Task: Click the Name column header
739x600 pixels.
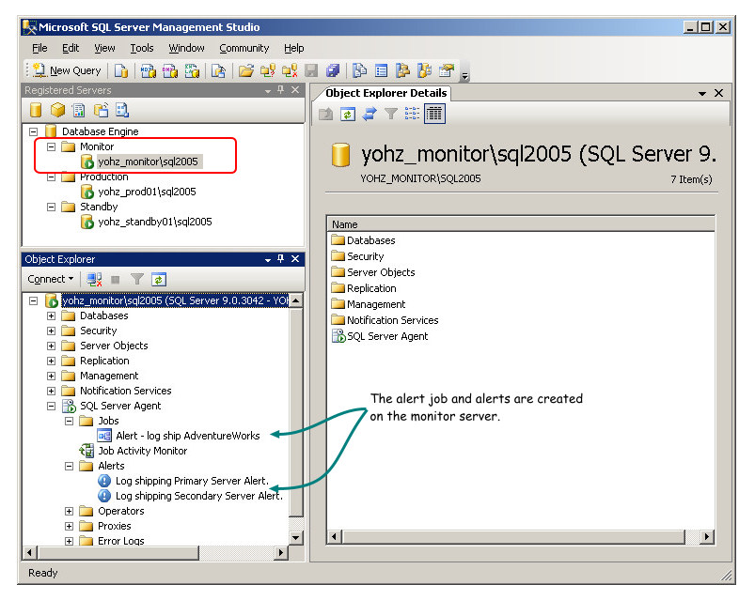Action: point(521,224)
